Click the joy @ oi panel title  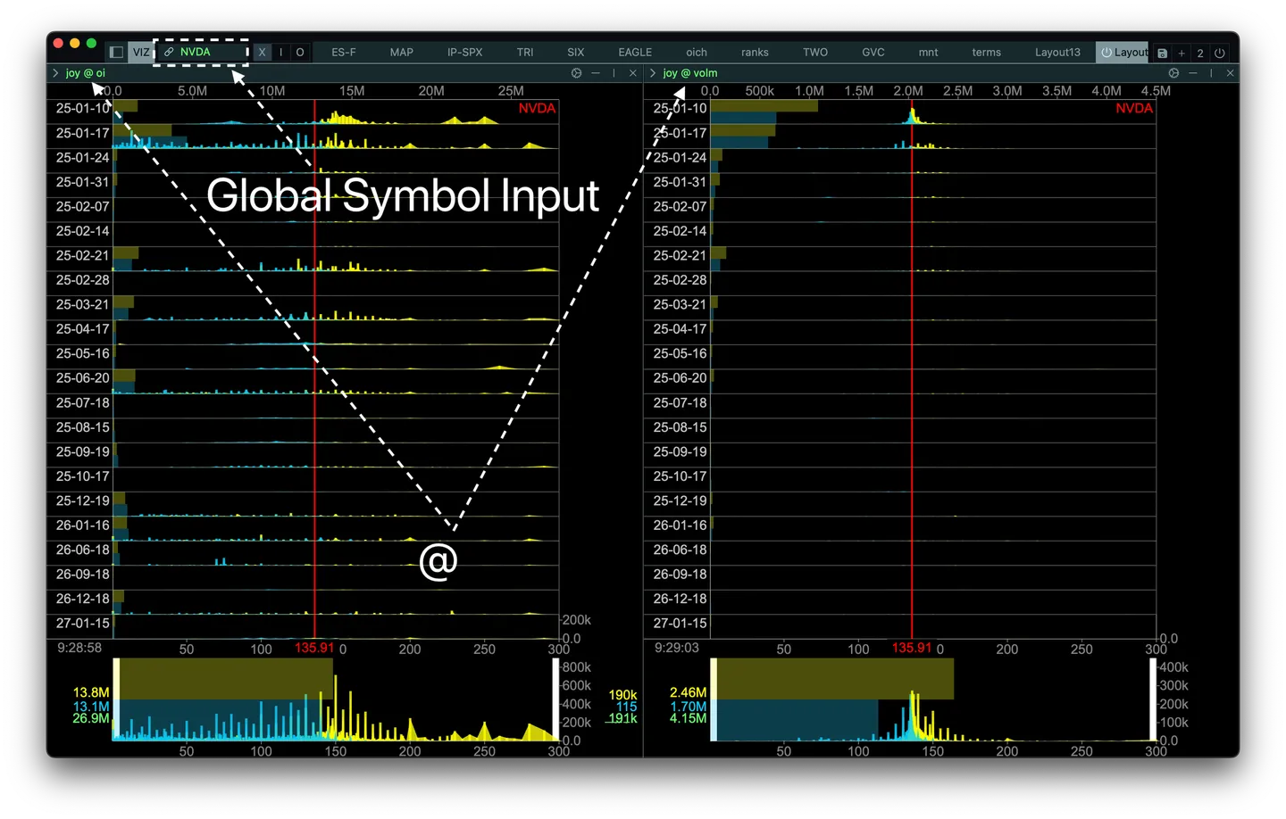coord(85,73)
